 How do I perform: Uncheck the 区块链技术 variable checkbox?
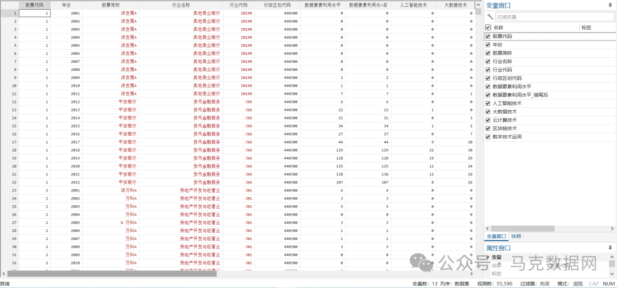tap(488, 128)
